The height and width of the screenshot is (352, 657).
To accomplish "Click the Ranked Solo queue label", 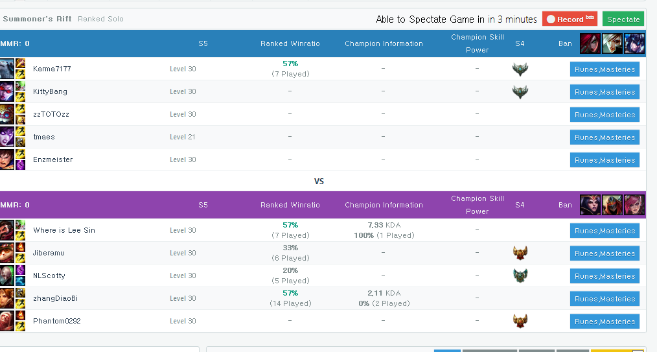I will click(100, 19).
